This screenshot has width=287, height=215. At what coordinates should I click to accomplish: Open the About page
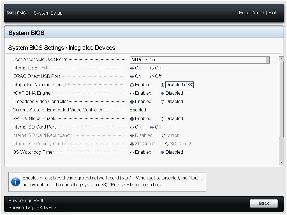click(258, 13)
